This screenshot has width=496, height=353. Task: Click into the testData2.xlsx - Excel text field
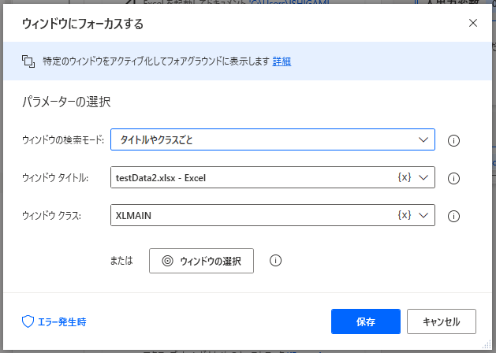[x=252, y=177]
